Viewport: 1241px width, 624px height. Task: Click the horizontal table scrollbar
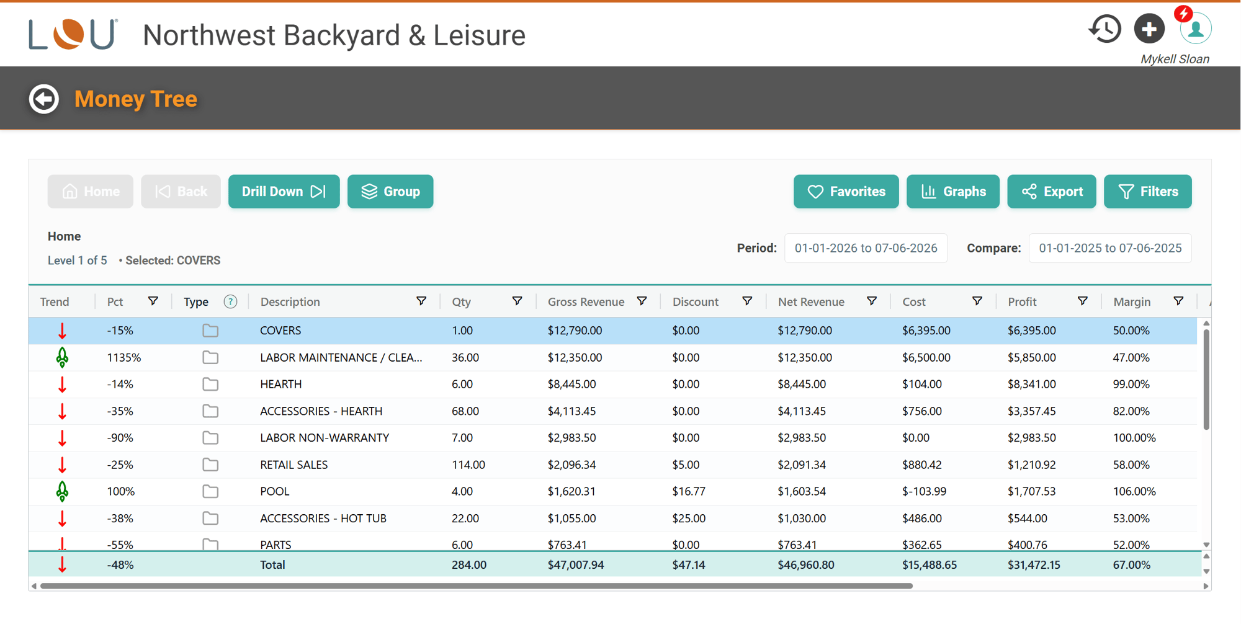(476, 586)
